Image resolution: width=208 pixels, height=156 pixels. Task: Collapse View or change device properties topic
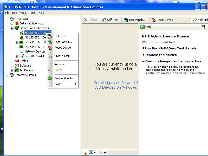coord(172,61)
